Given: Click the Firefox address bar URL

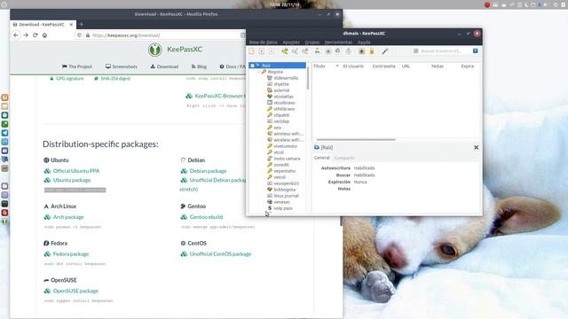Looking at the screenshot, I should point(126,35).
